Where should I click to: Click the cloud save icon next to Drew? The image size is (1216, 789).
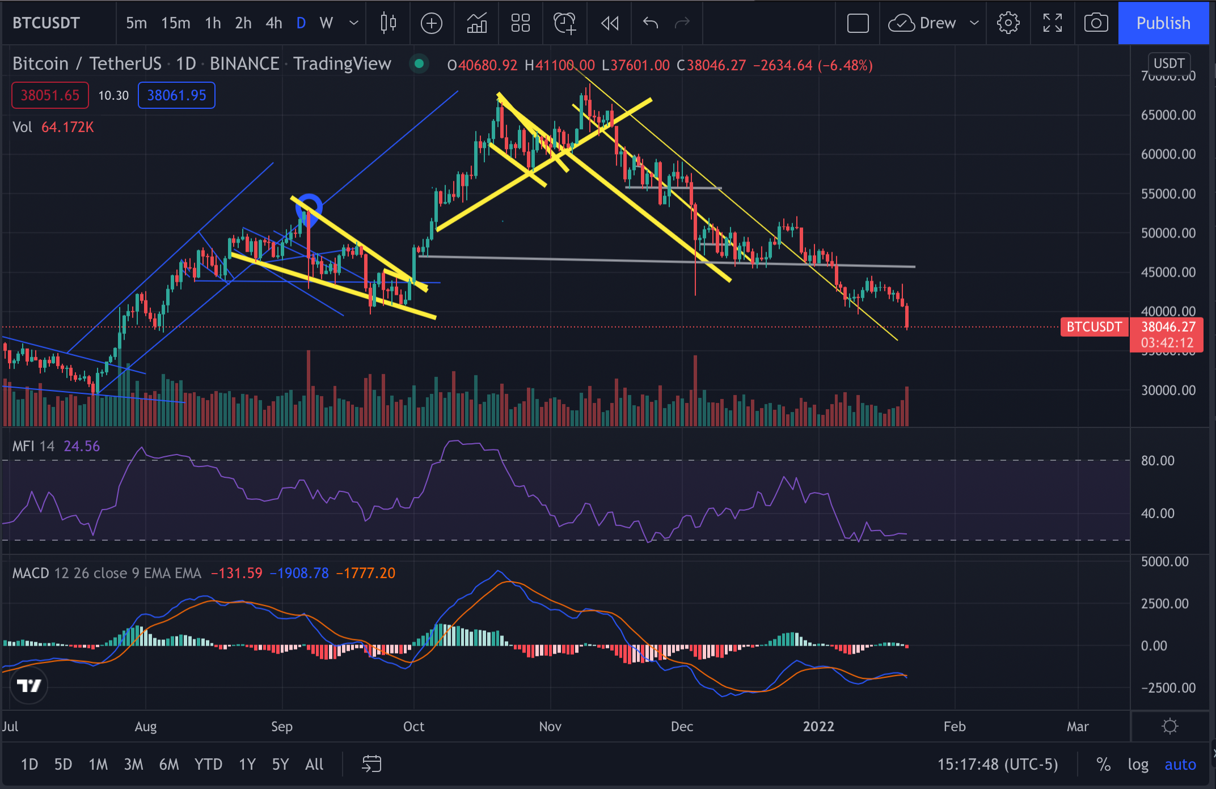(901, 23)
